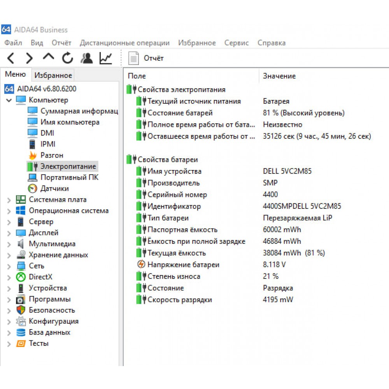Open the Сервис menu
This screenshot has width=389, height=389.
[237, 43]
